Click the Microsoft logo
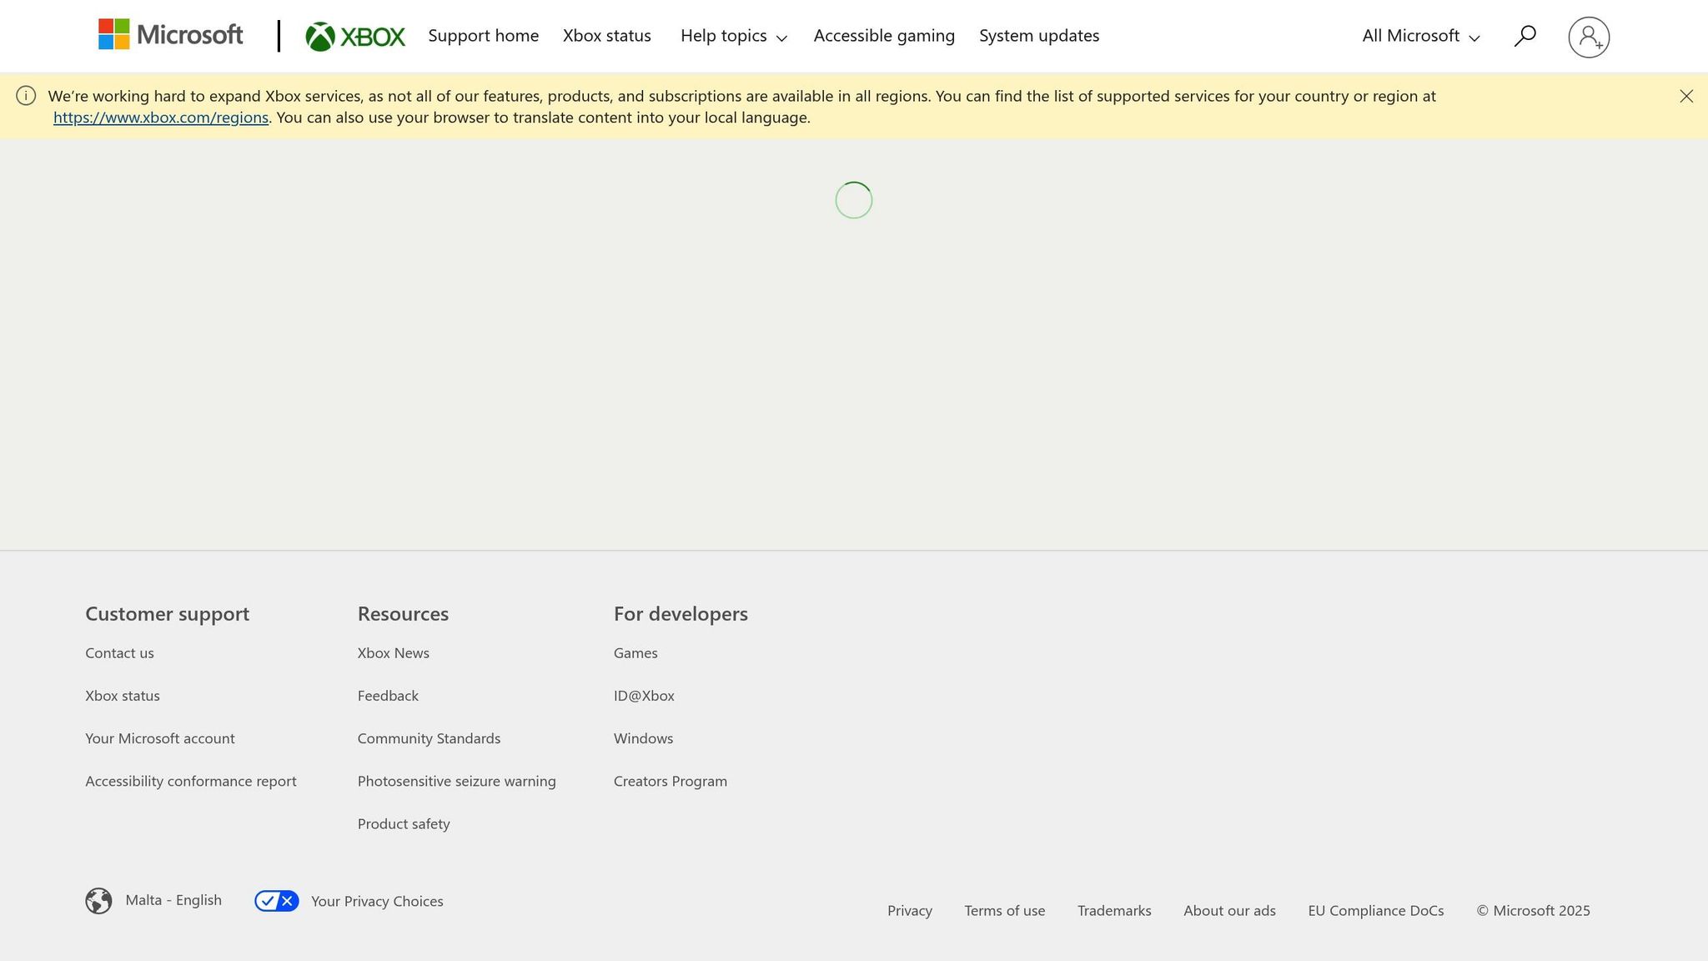This screenshot has width=1708, height=961. [x=170, y=35]
